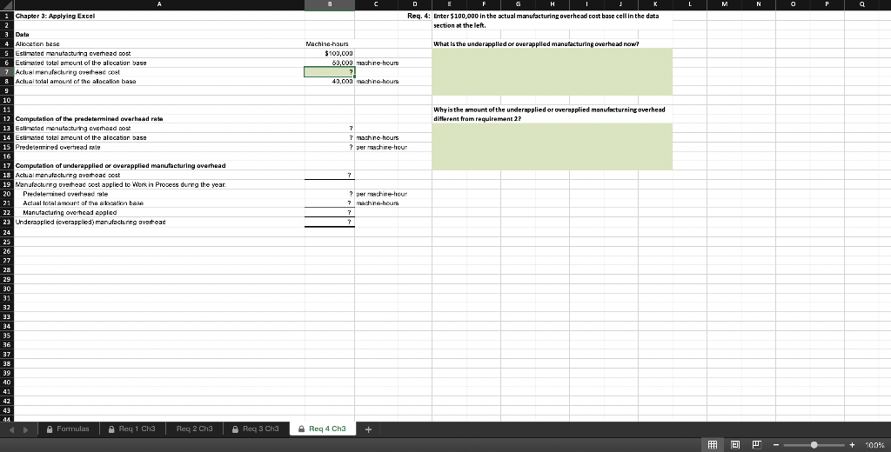891x452 pixels.
Task: Select the 'Predetermined overhead rate' label in row 15
Action: pos(58,147)
